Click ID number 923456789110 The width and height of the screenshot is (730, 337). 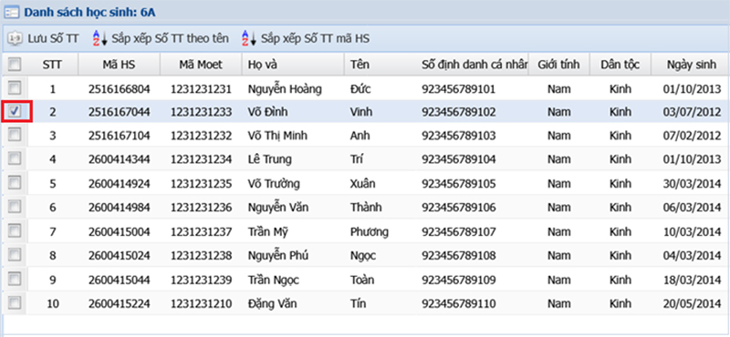click(x=459, y=304)
